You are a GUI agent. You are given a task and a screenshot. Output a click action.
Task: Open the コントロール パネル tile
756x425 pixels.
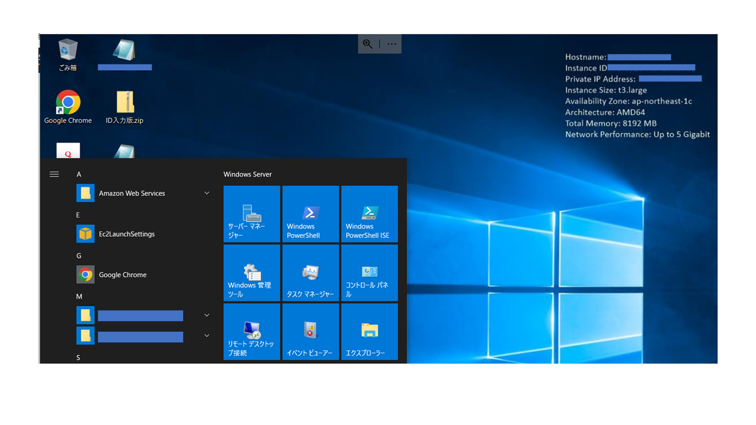pos(370,273)
